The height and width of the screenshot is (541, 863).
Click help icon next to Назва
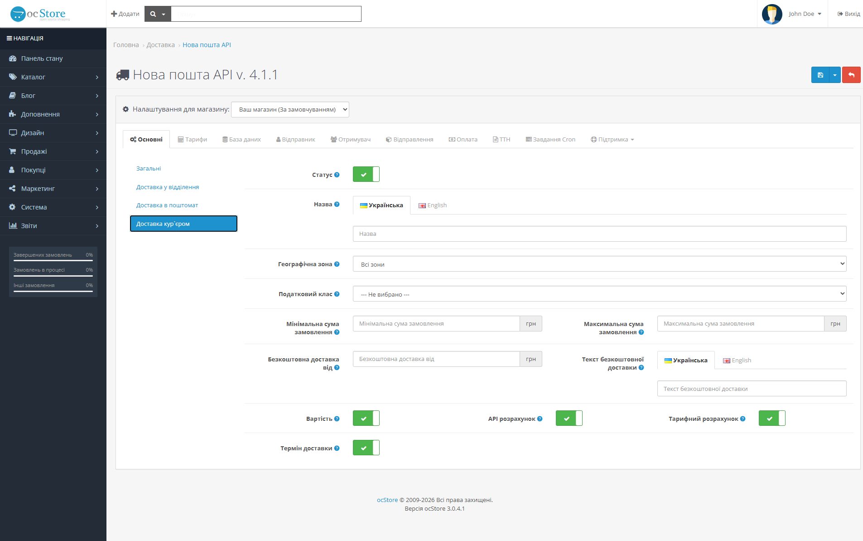coord(337,204)
